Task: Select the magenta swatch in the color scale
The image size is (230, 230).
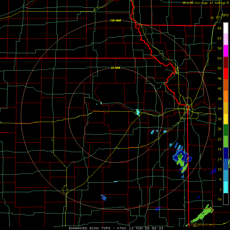Action: click(x=226, y=51)
